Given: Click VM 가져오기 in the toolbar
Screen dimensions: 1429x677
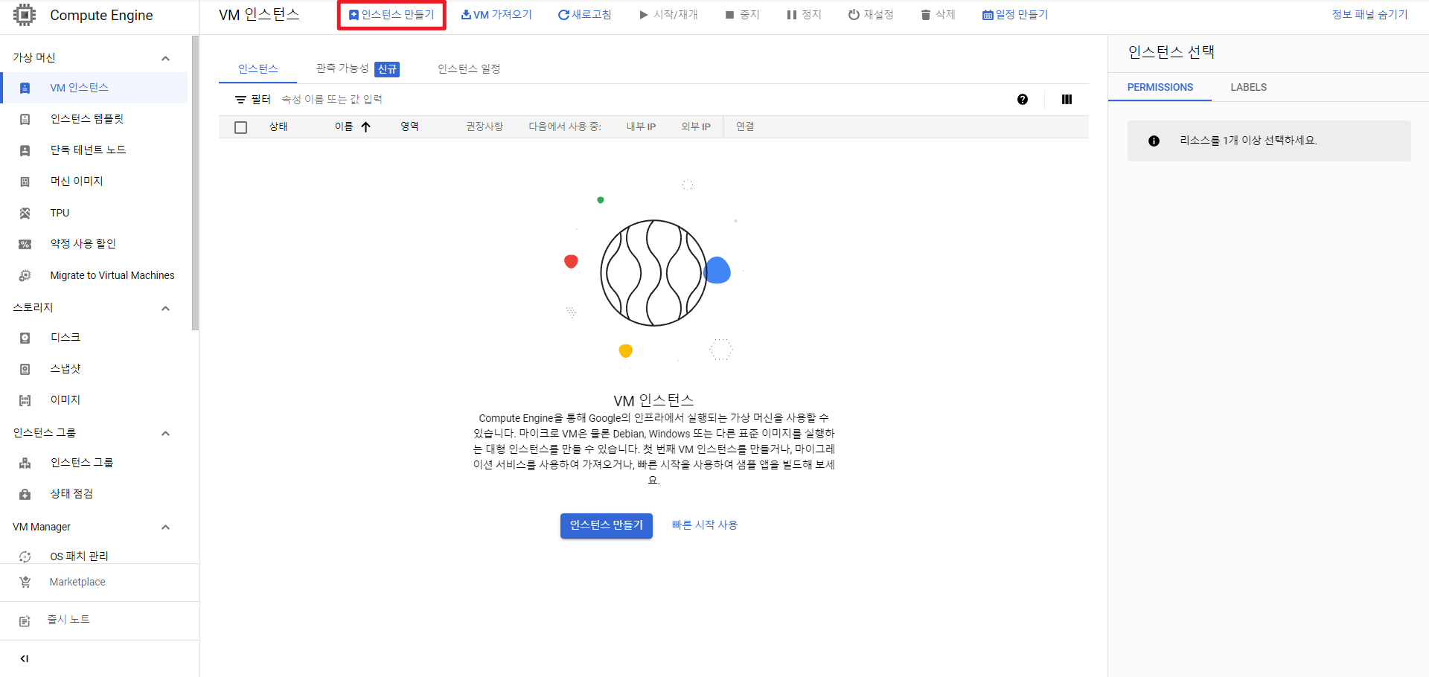Looking at the screenshot, I should [x=496, y=15].
